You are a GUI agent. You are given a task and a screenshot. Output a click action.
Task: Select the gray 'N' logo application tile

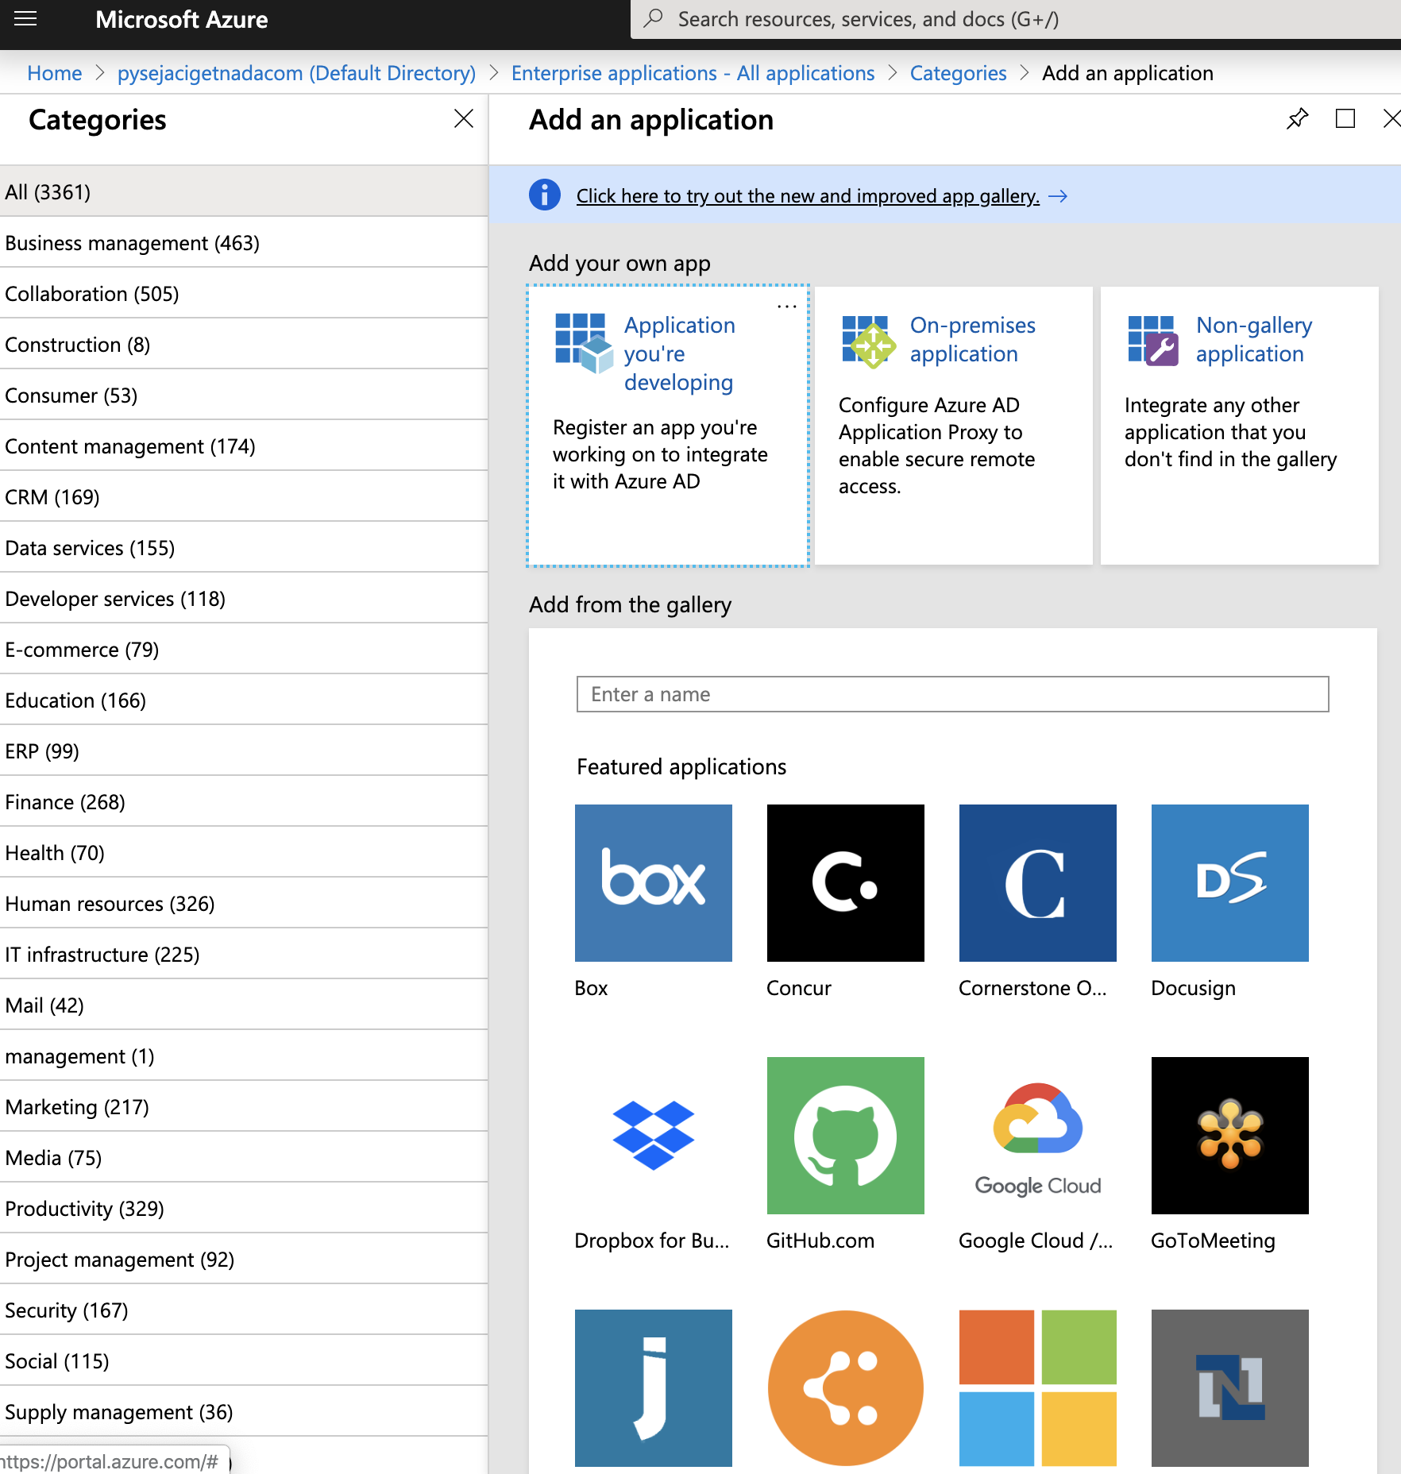pyautogui.click(x=1230, y=1388)
